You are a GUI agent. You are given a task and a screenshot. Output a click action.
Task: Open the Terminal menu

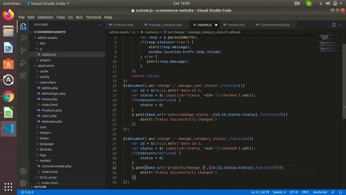coord(94,17)
